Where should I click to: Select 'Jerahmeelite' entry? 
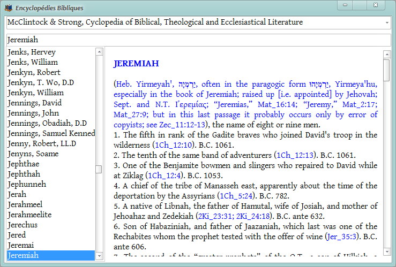click(x=51, y=215)
